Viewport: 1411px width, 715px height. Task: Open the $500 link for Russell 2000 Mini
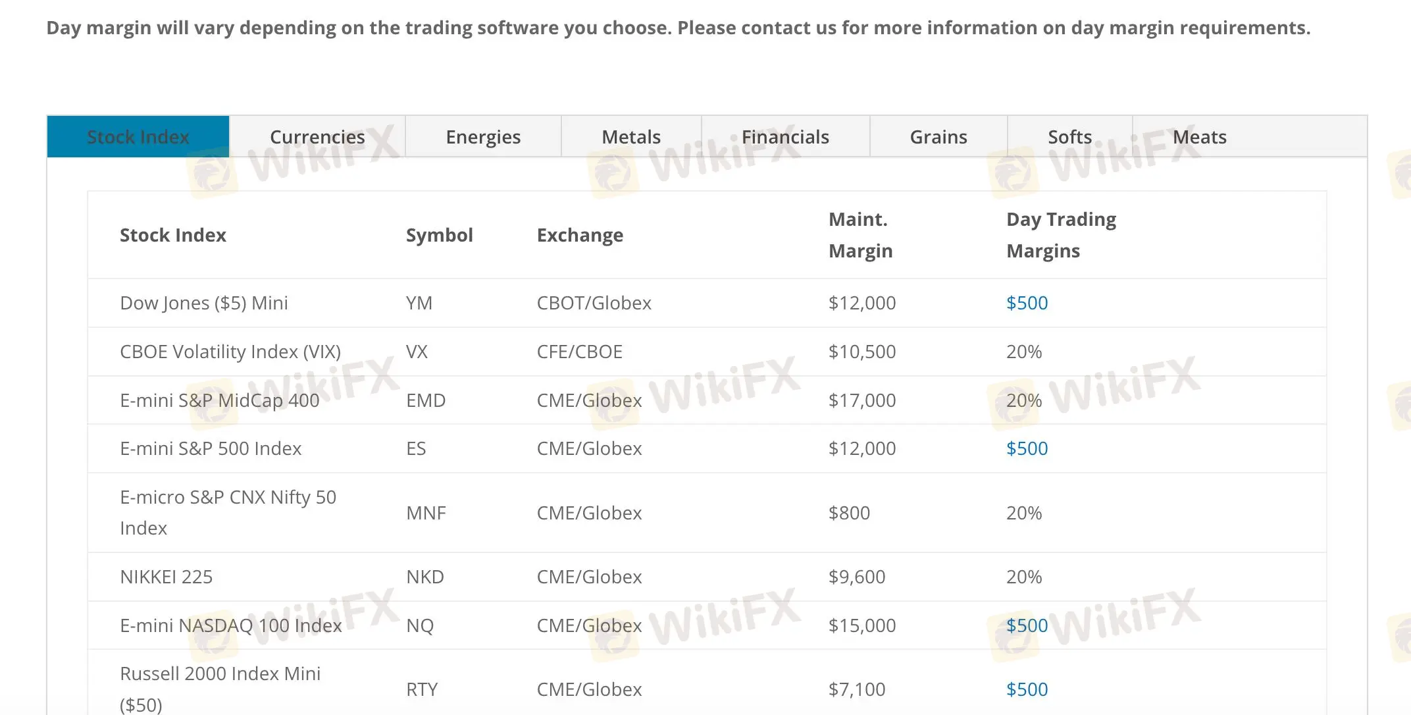(1027, 689)
